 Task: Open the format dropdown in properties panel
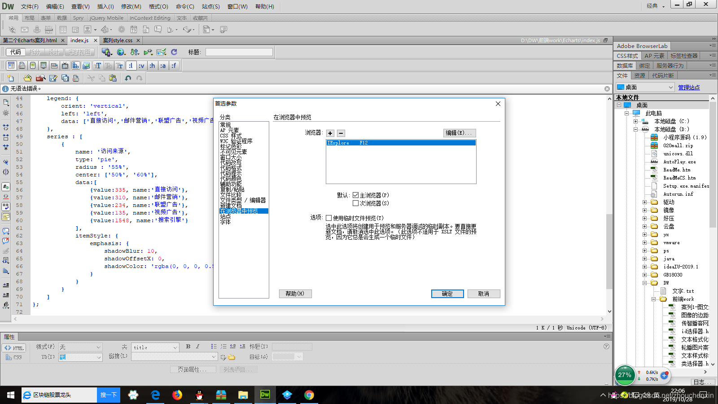80,347
